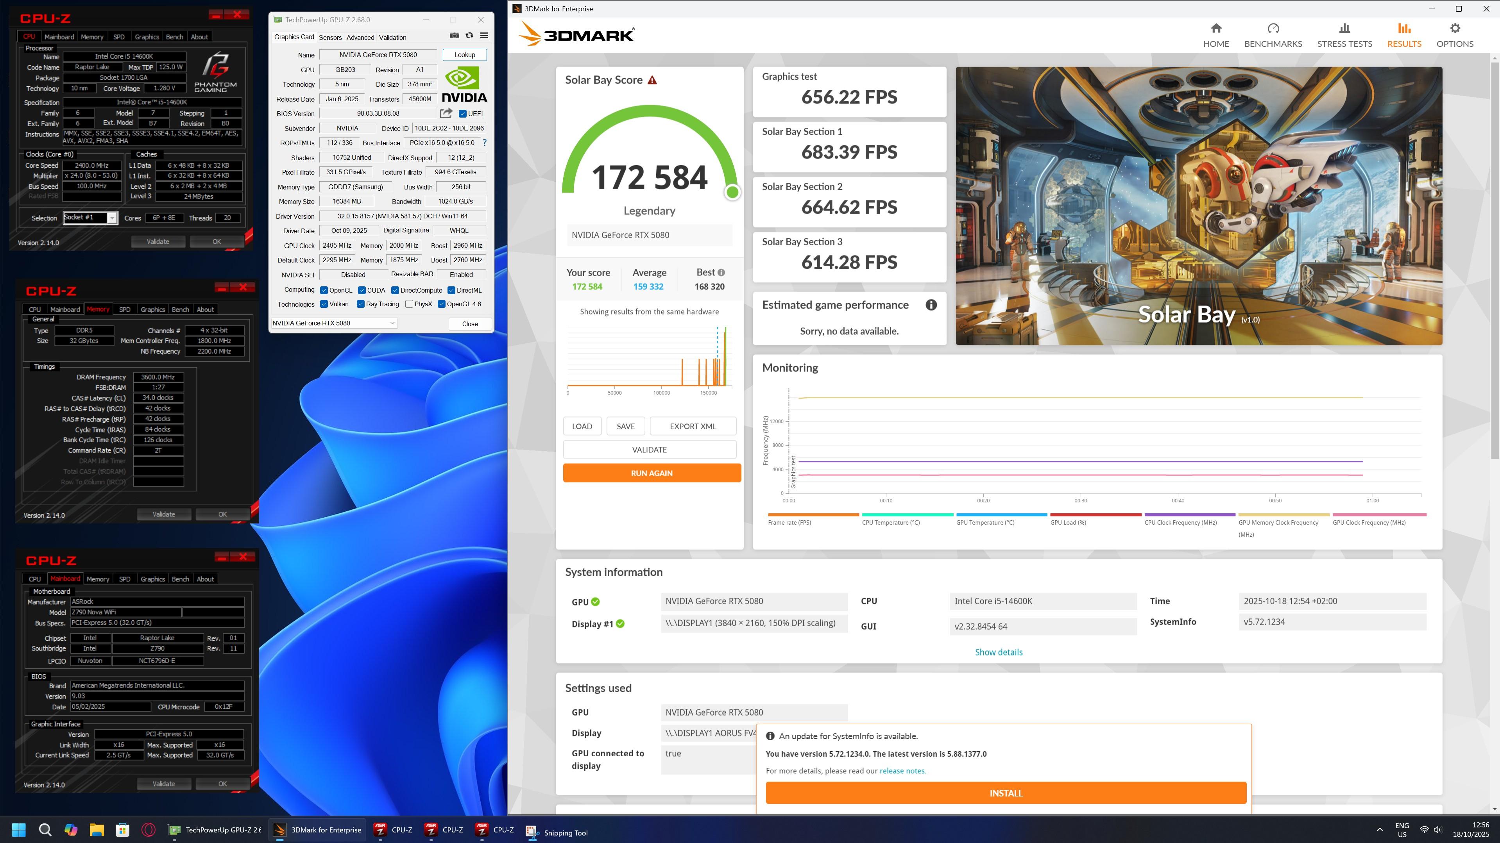Screen dimensions: 1500x843
Task: Open SPD tab in top CPU-Z window
Action: tap(119, 37)
